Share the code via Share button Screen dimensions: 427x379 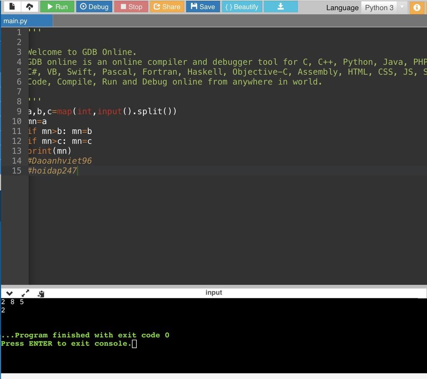point(167,7)
